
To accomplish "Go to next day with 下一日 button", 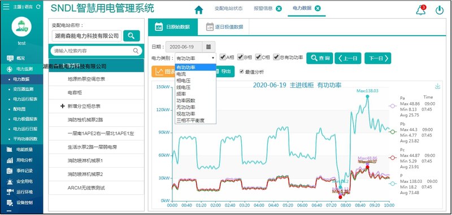I will point(377,58).
